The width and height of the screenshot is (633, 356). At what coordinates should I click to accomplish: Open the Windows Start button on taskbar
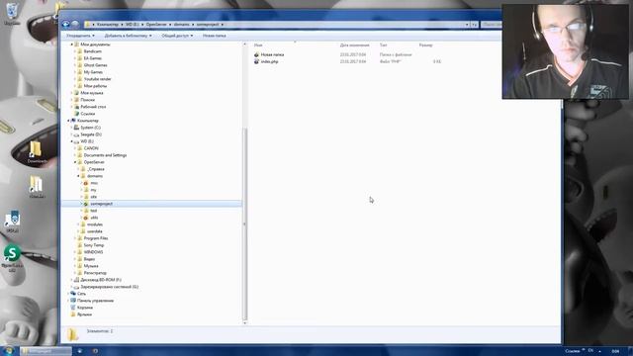(x=8, y=350)
